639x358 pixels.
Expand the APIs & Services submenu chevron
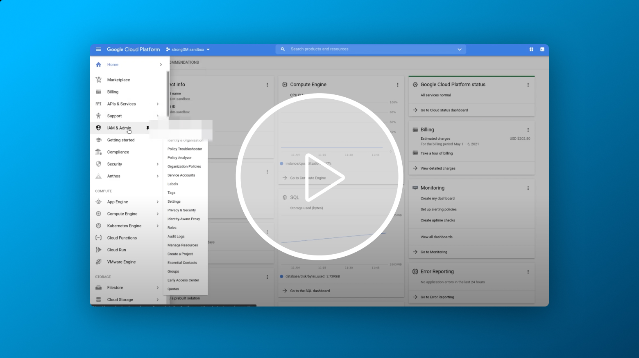158,104
